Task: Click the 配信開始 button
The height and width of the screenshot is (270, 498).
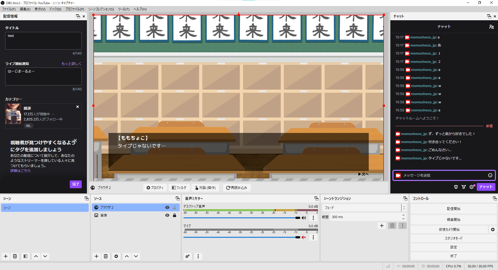Action: point(453,209)
